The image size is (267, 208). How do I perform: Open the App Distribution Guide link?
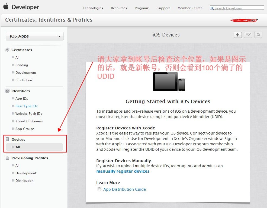tap(124, 189)
